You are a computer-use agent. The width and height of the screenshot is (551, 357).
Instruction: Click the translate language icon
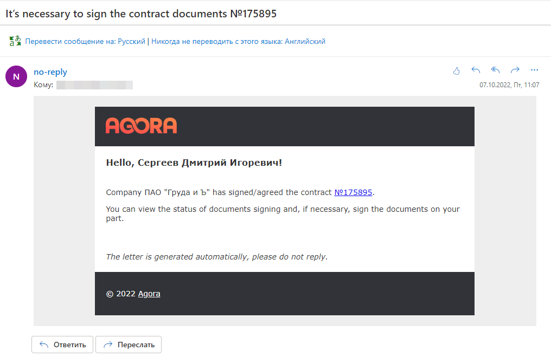point(15,41)
